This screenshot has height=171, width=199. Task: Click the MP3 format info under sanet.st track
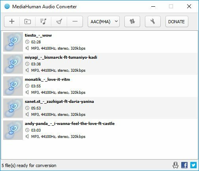(58, 115)
